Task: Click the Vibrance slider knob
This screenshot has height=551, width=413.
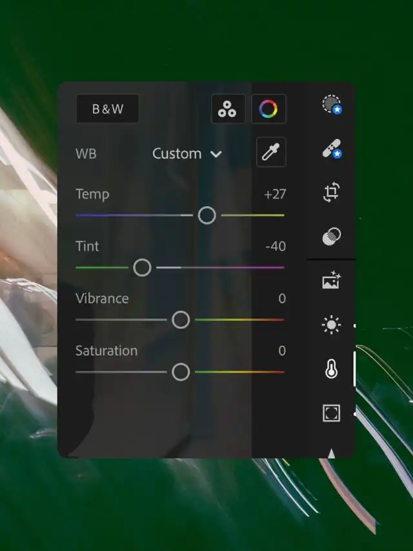Action: [x=181, y=320]
